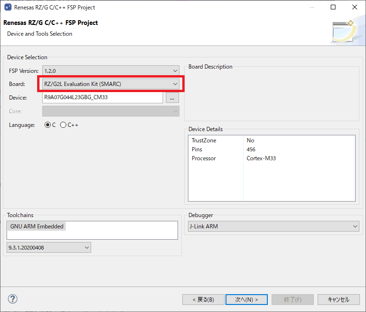Open the Board dropdown
The height and width of the screenshot is (312, 366).
click(x=110, y=84)
